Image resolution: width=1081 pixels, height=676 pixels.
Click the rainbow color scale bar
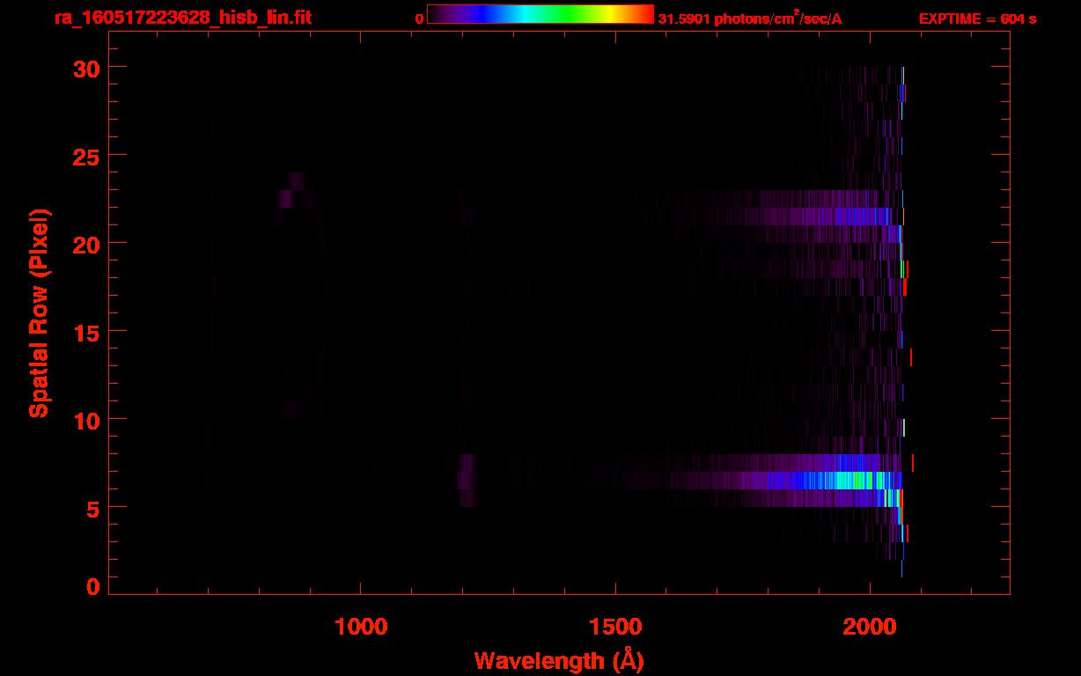coord(540,14)
